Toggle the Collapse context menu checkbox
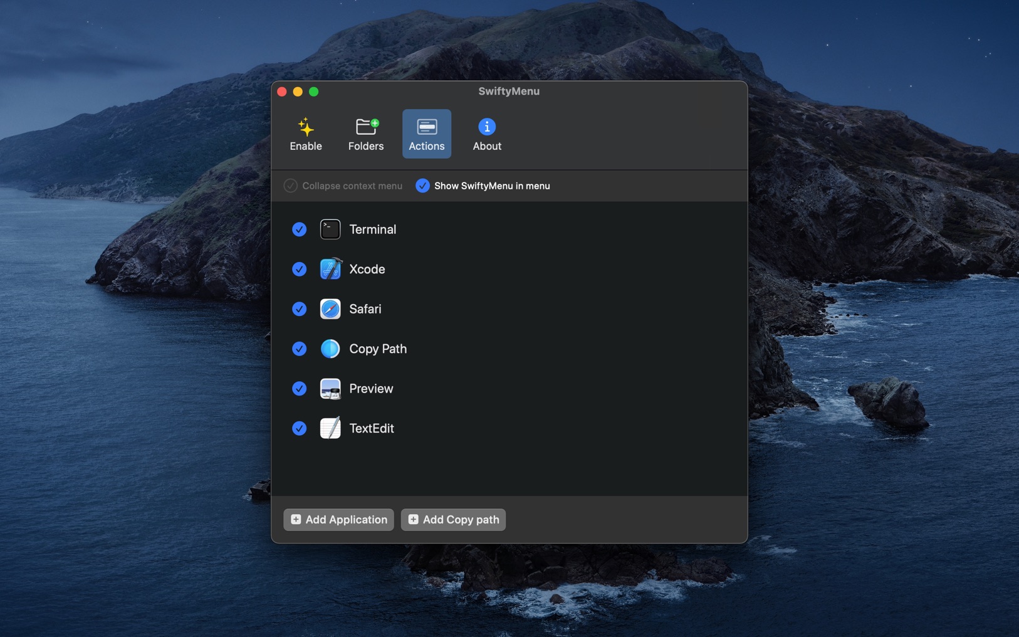This screenshot has width=1019, height=637. (290, 186)
